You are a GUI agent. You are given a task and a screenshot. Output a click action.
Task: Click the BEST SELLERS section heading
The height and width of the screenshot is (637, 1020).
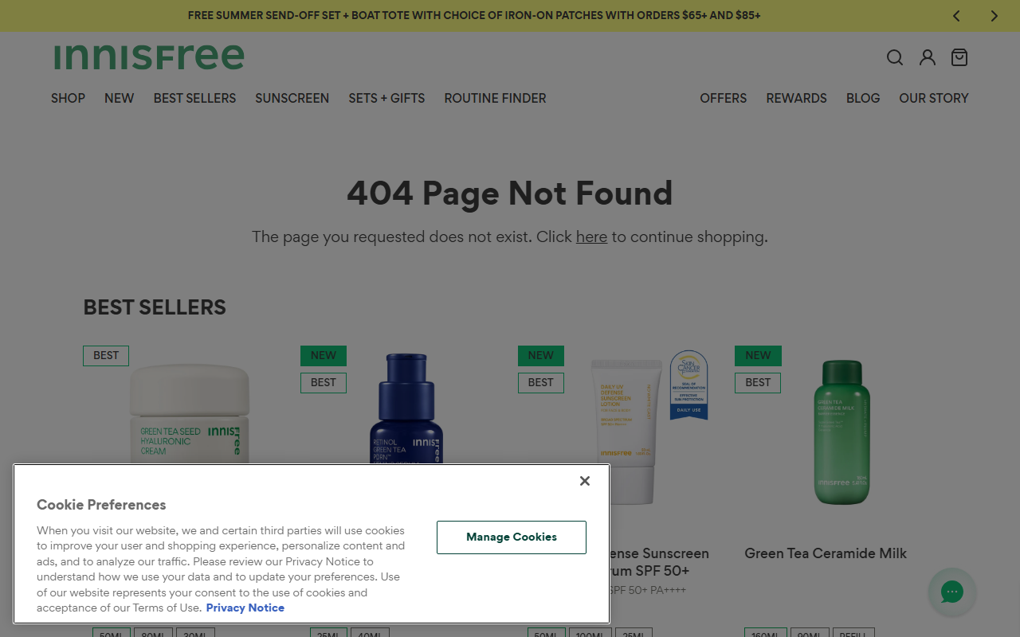pos(155,307)
